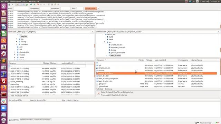The height and width of the screenshot is (124, 221).
Task: Open the Files manager in the dock
Action: 3,20
